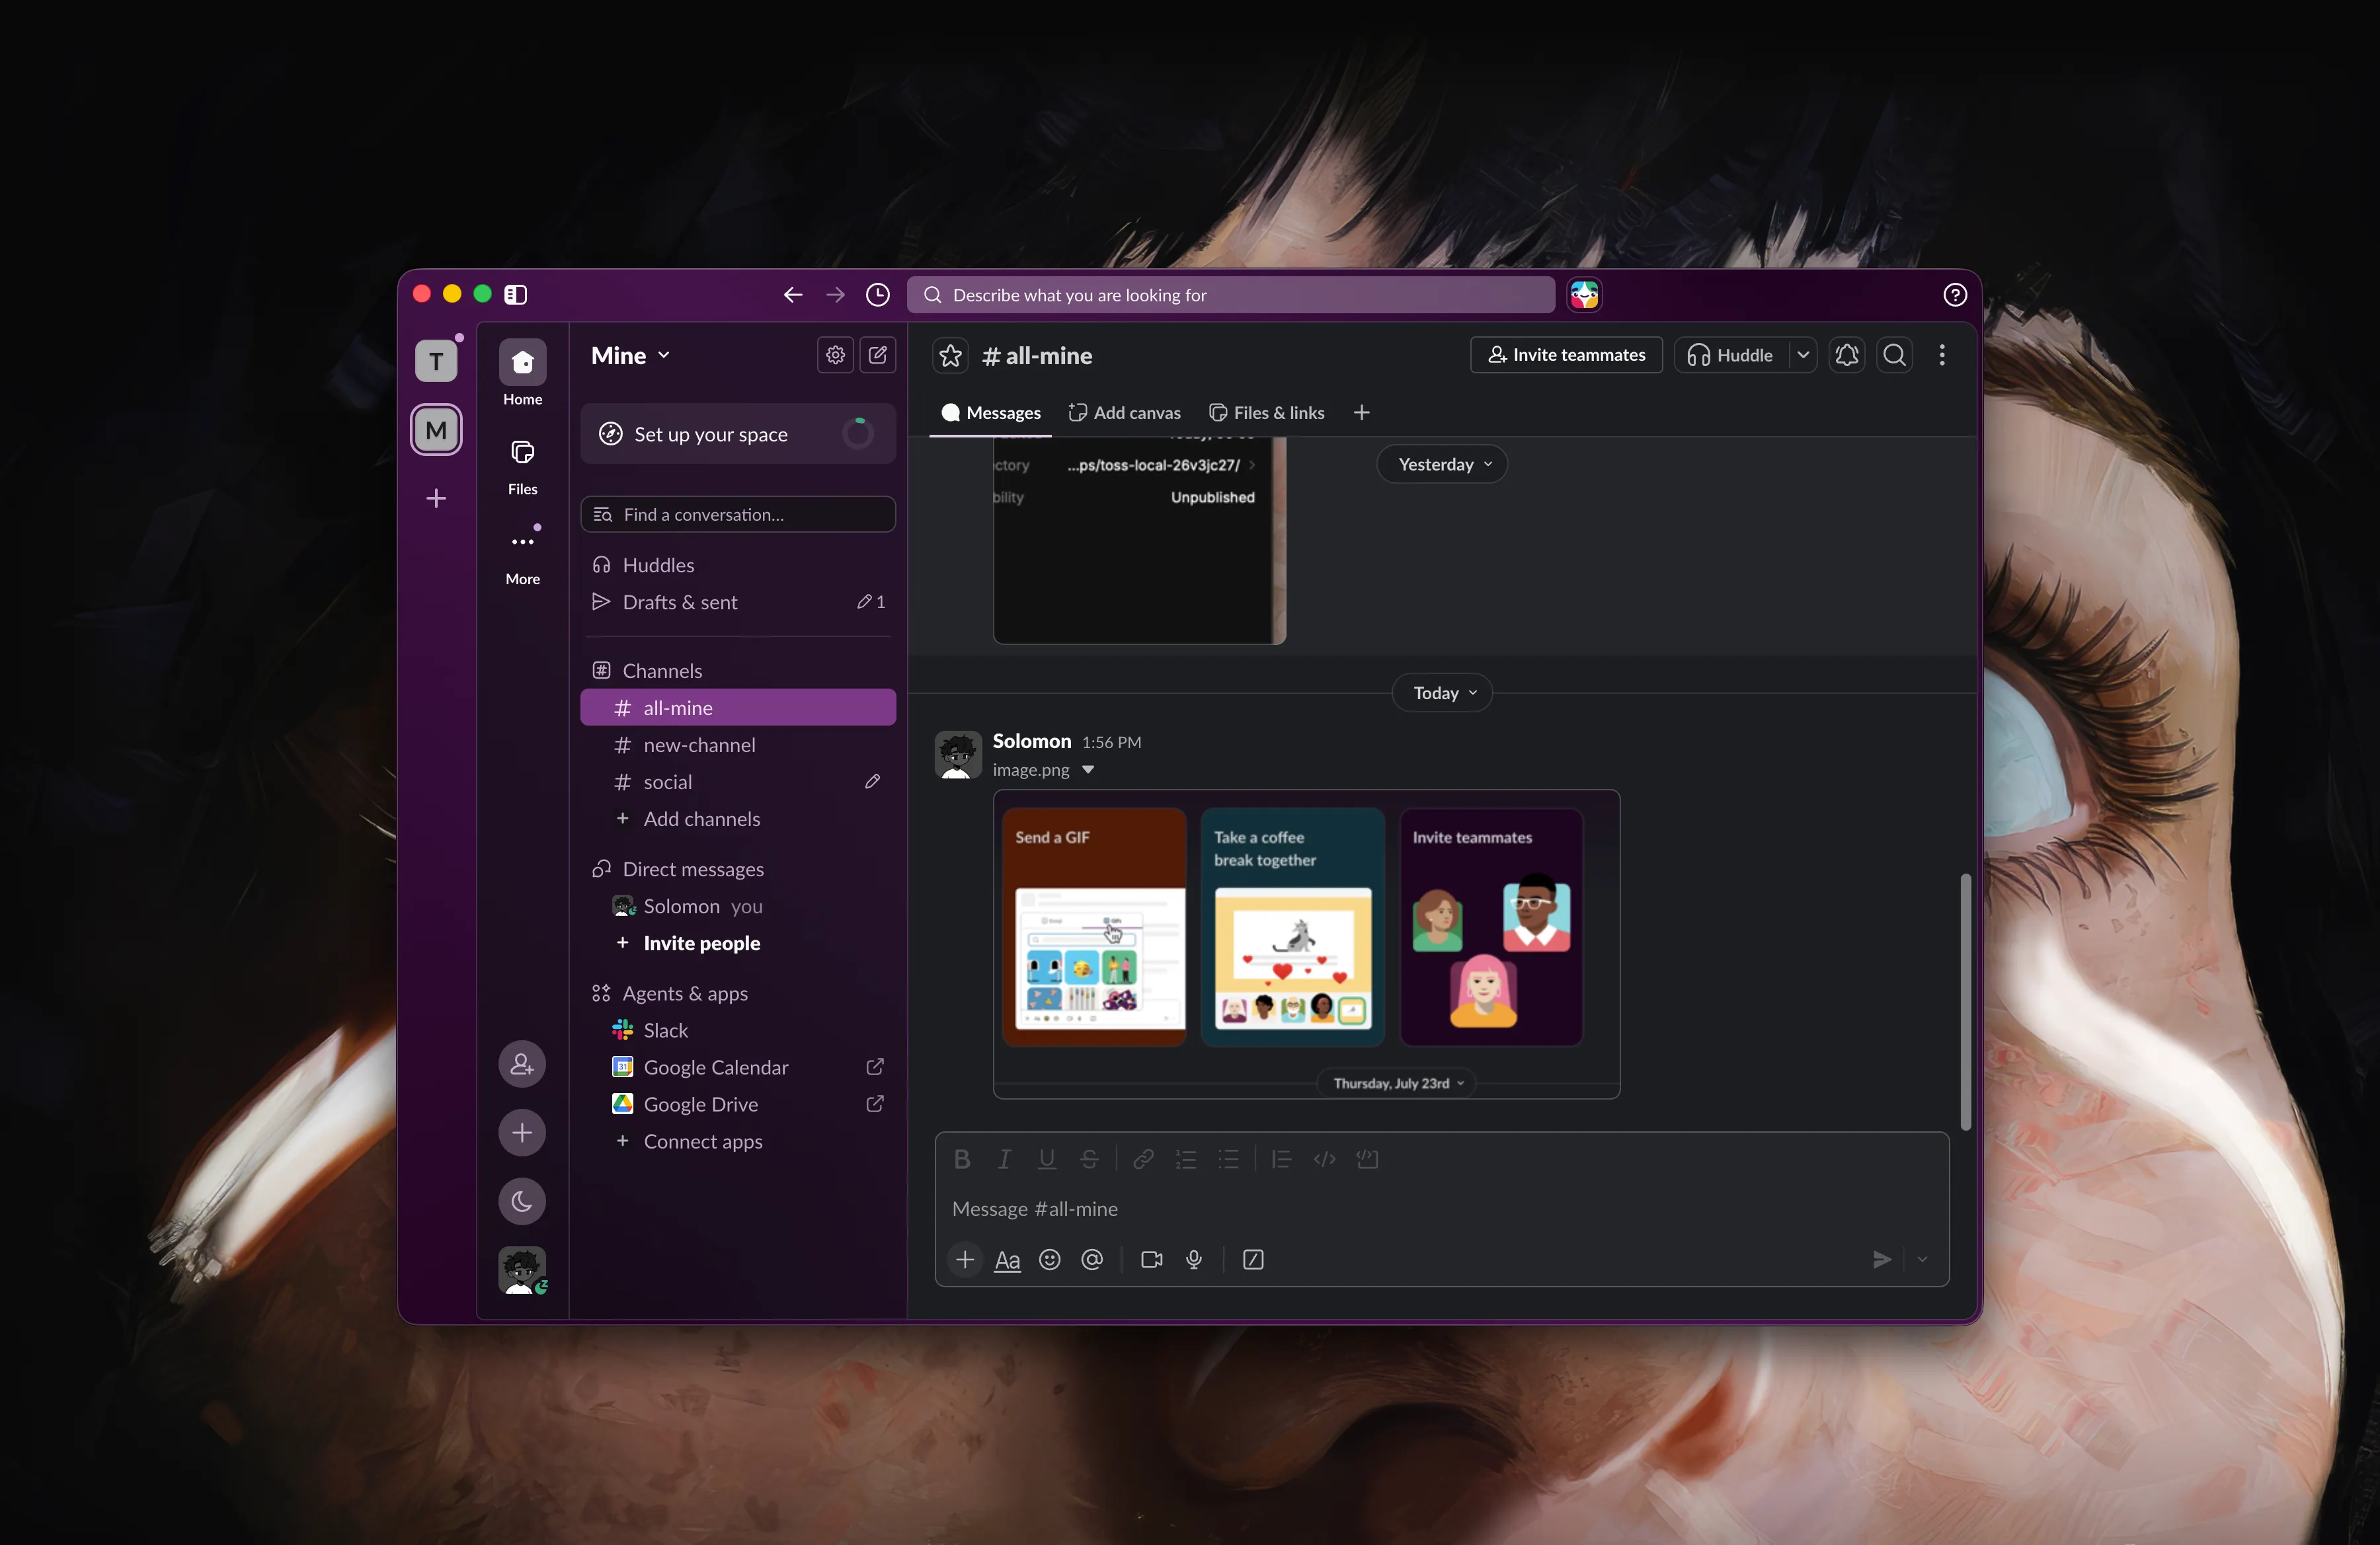Record an audio clip with microphone

tap(1194, 1259)
